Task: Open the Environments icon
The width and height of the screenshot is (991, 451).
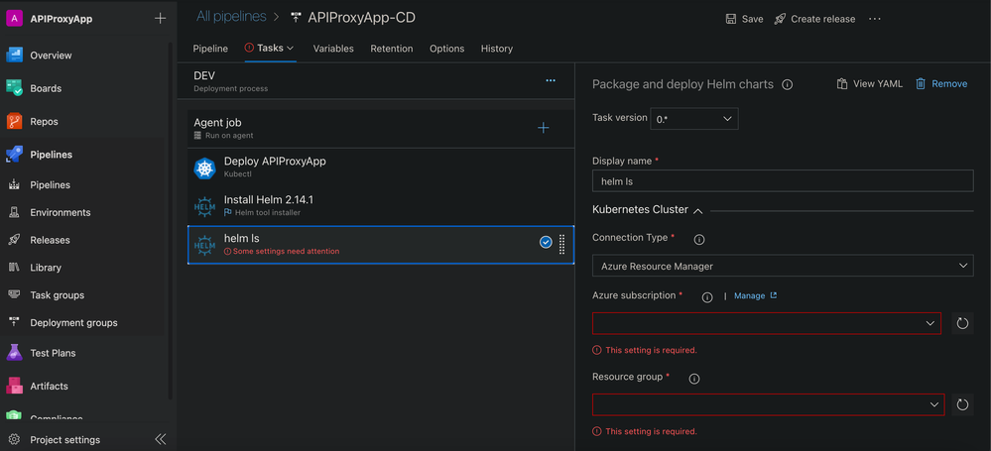Action: click(x=15, y=212)
